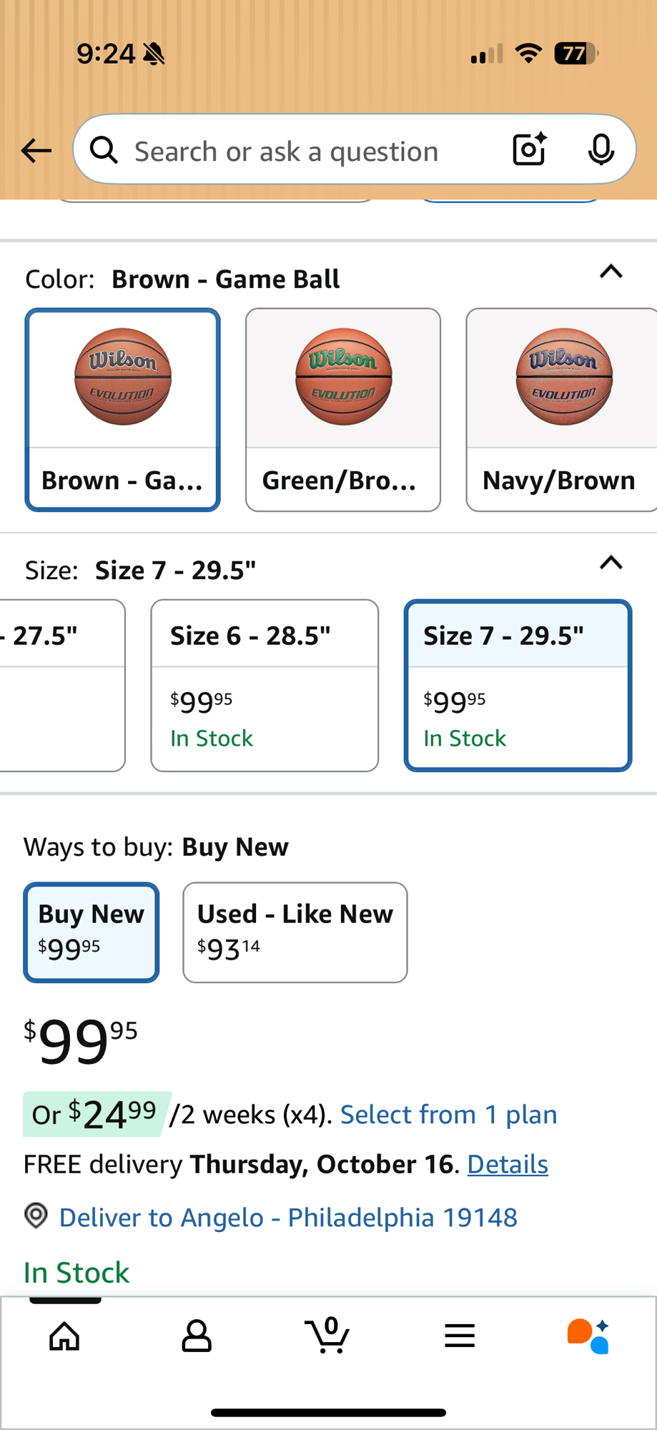This screenshot has width=657, height=1430.
Task: Open the account profile icon
Action: [x=196, y=1336]
